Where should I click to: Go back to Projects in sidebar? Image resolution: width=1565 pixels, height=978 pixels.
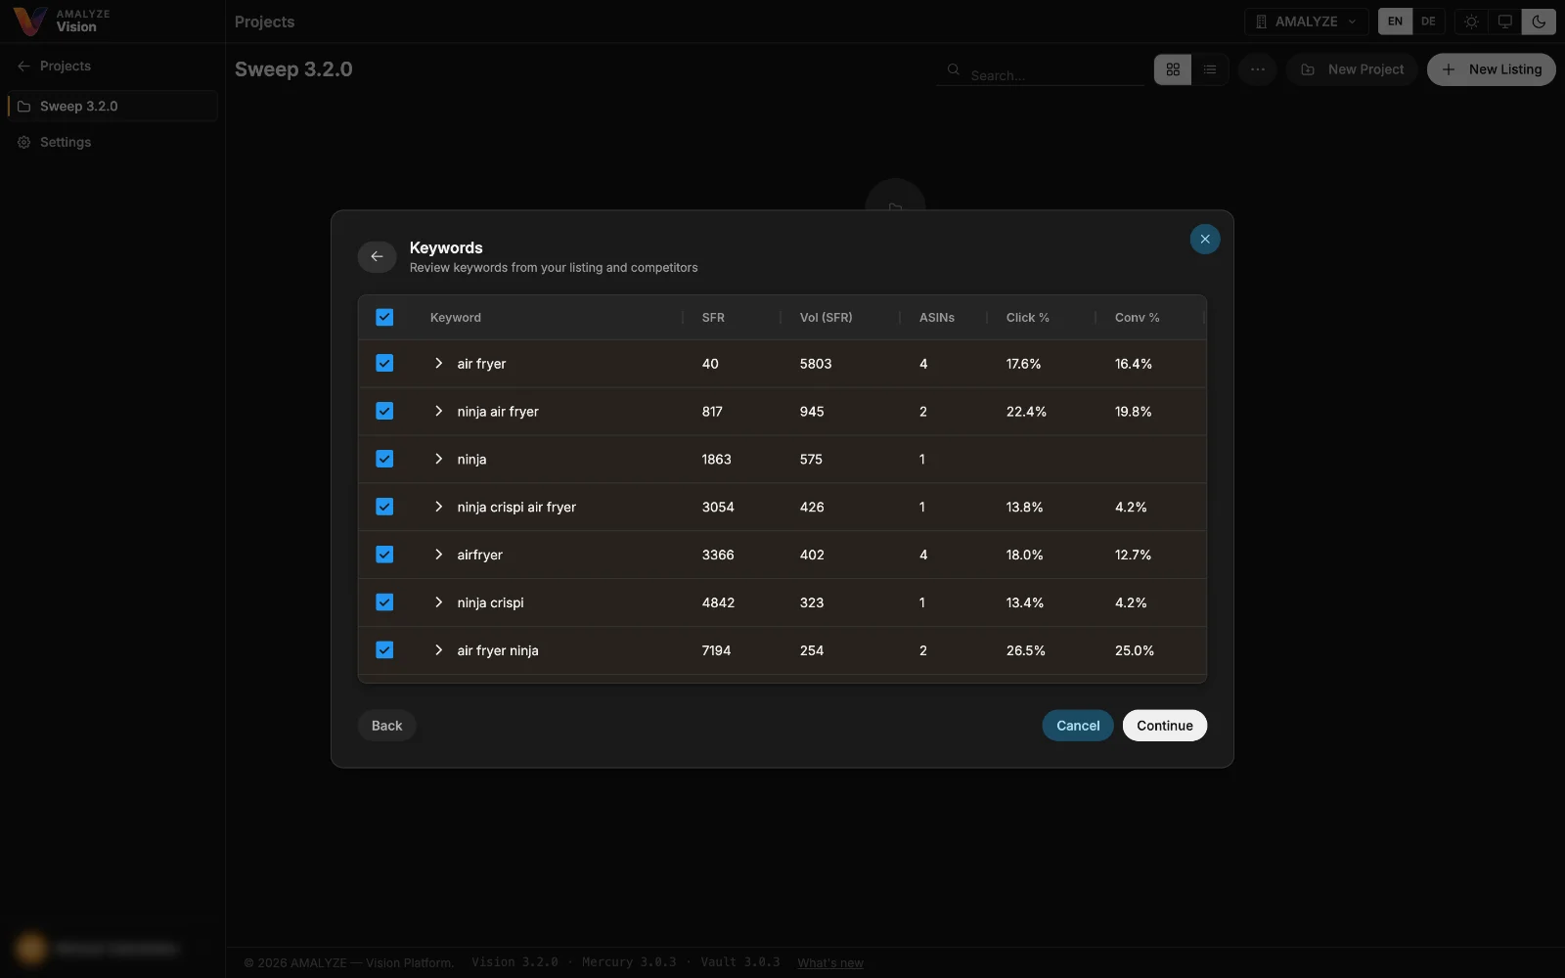[55, 66]
